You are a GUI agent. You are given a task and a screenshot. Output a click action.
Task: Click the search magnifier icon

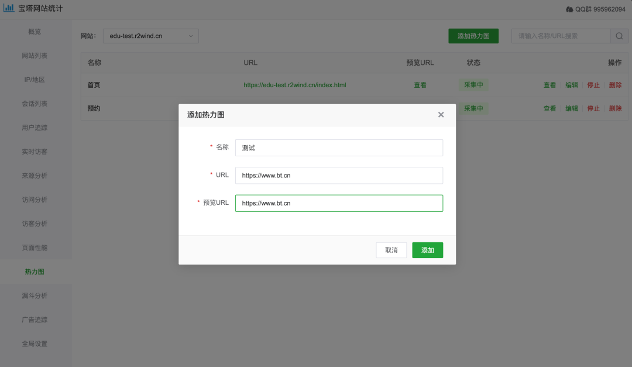pos(619,36)
